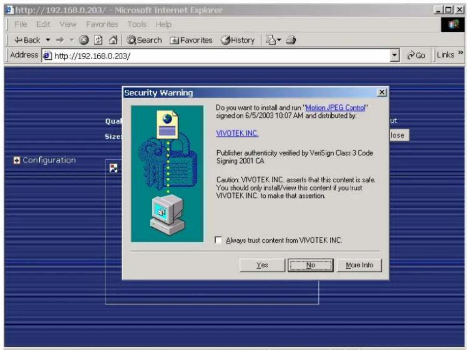467x350 pixels.
Task: Click No in the Security Warning
Action: click(x=311, y=265)
